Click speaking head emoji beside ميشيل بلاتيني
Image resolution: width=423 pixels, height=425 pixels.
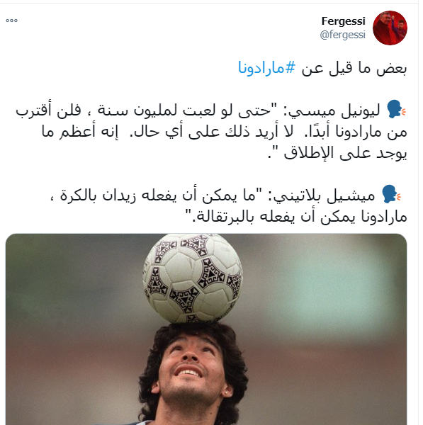(391, 194)
